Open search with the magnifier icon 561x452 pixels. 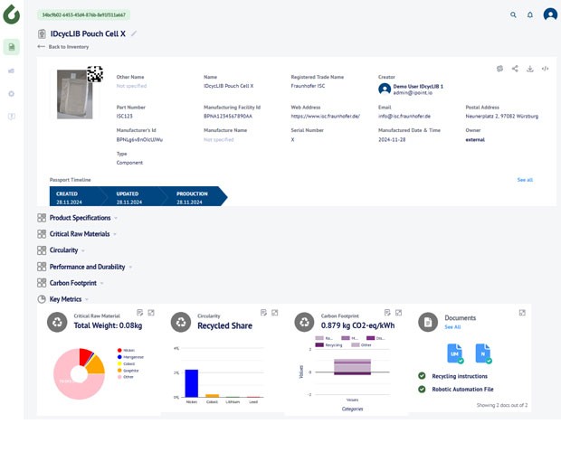point(513,14)
